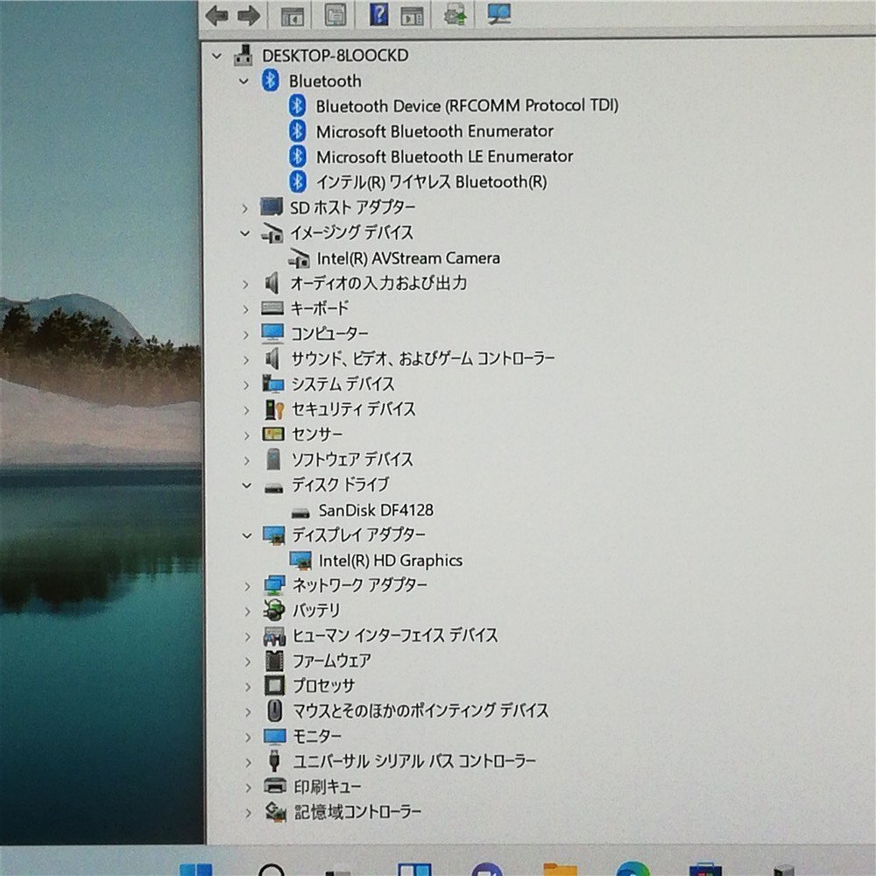This screenshot has width=876, height=876.
Task: Expand the ネットワーク アダプター category
Action: [246, 585]
